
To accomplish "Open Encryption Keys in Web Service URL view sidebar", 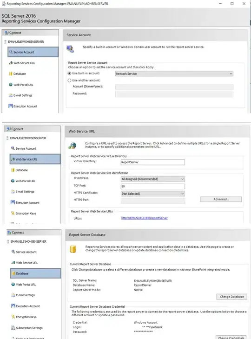I will (24, 213).
